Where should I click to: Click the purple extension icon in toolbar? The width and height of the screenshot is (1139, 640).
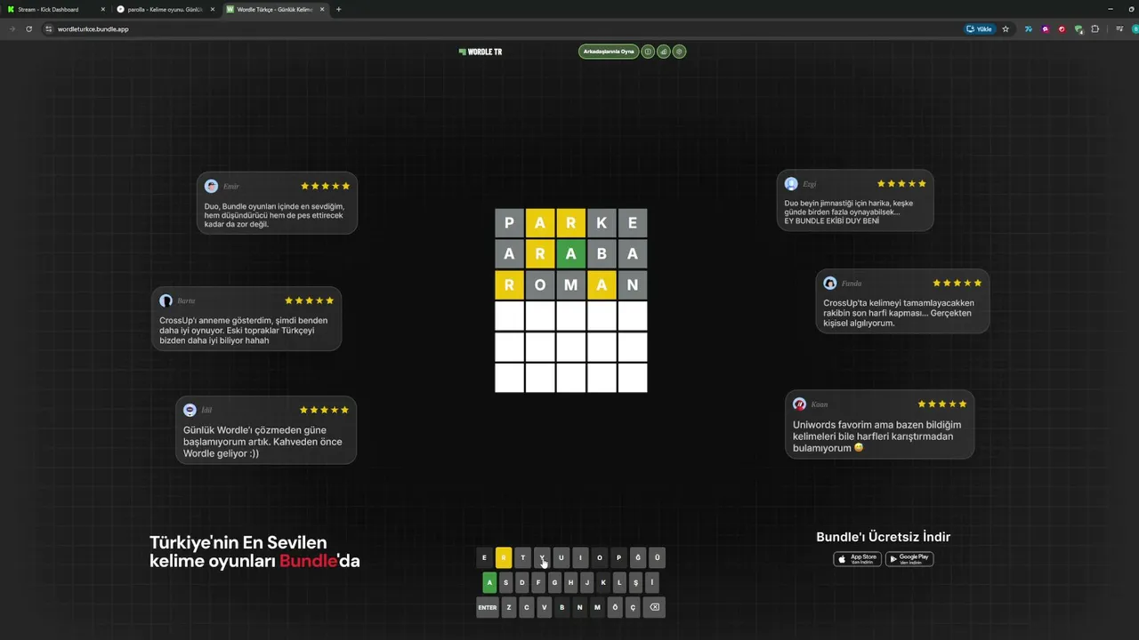tap(1045, 29)
